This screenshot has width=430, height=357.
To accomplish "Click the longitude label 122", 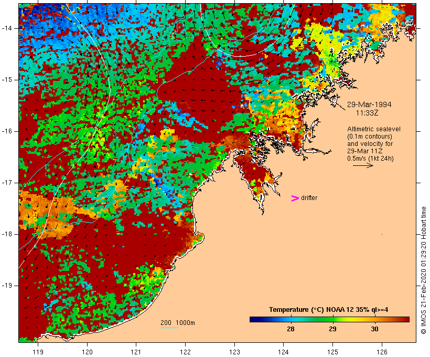I will [x=185, y=352].
